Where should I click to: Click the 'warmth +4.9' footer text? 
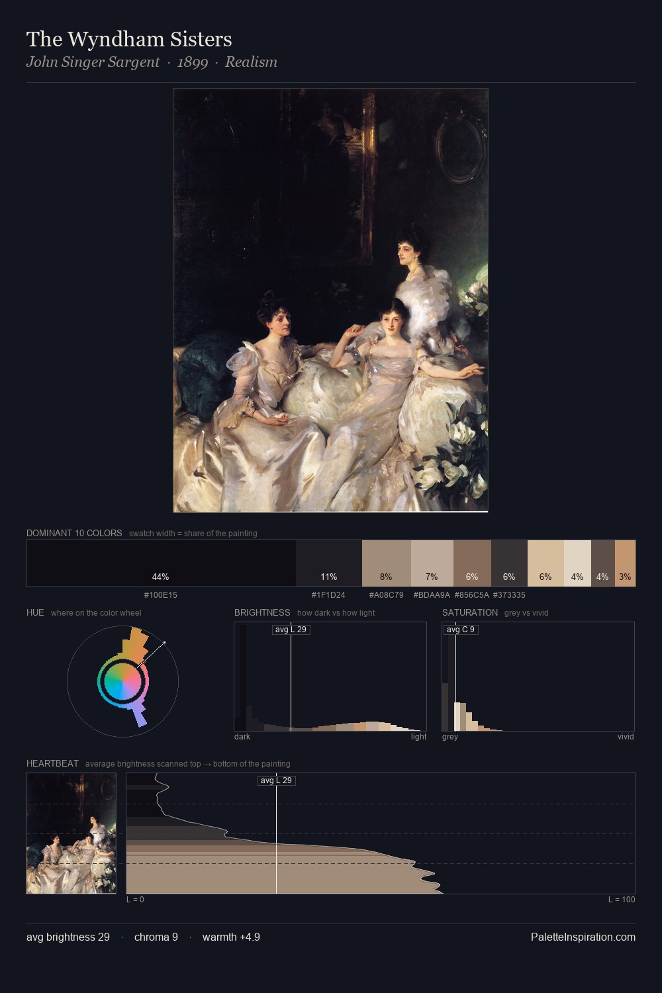(x=231, y=937)
